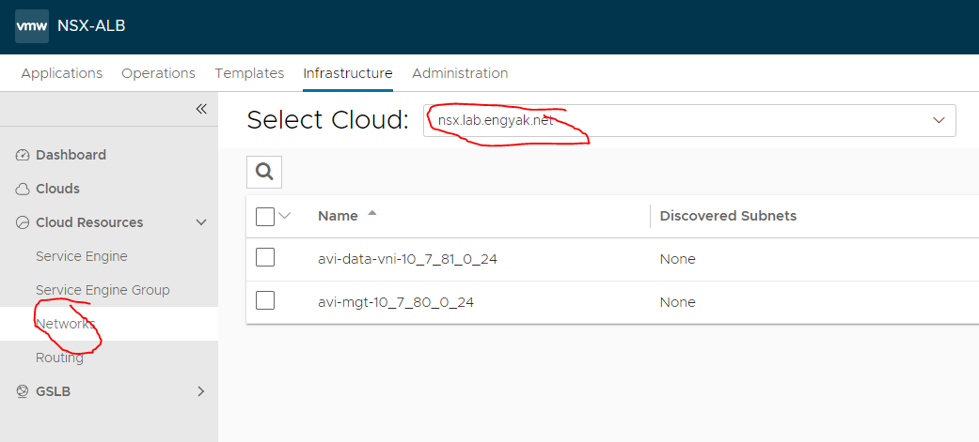This screenshot has width=979, height=442.
Task: Go to the Routing page
Action: [59, 358]
